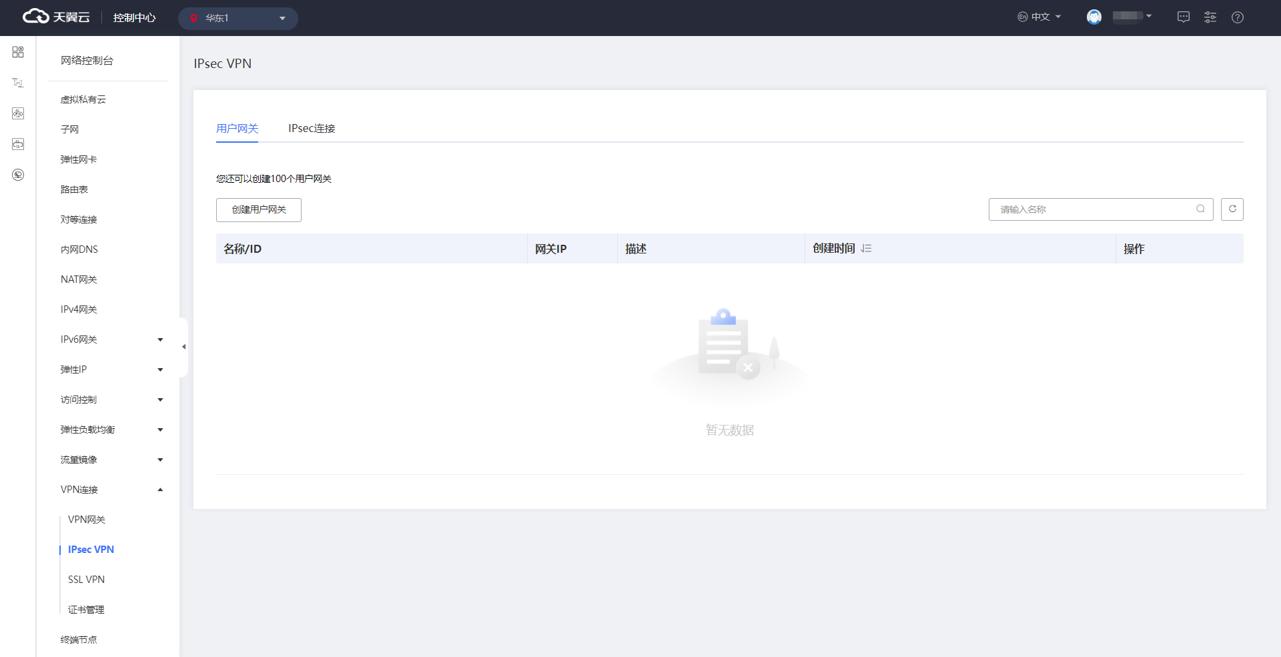The image size is (1281, 657).
Task: Collapse the VPN连接 menu group
Action: click(111, 490)
